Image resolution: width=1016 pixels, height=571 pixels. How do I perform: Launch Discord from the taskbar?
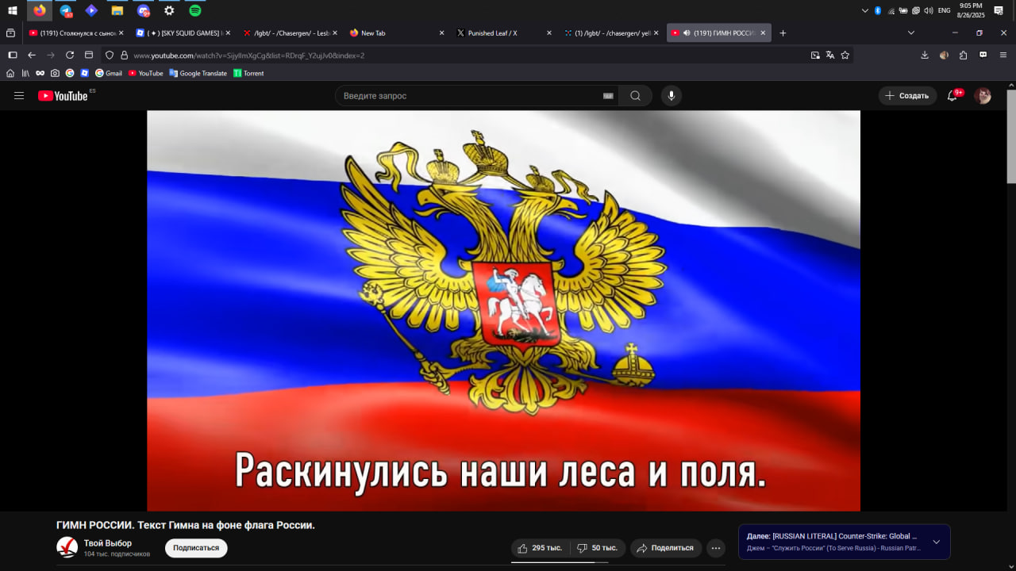click(x=143, y=10)
